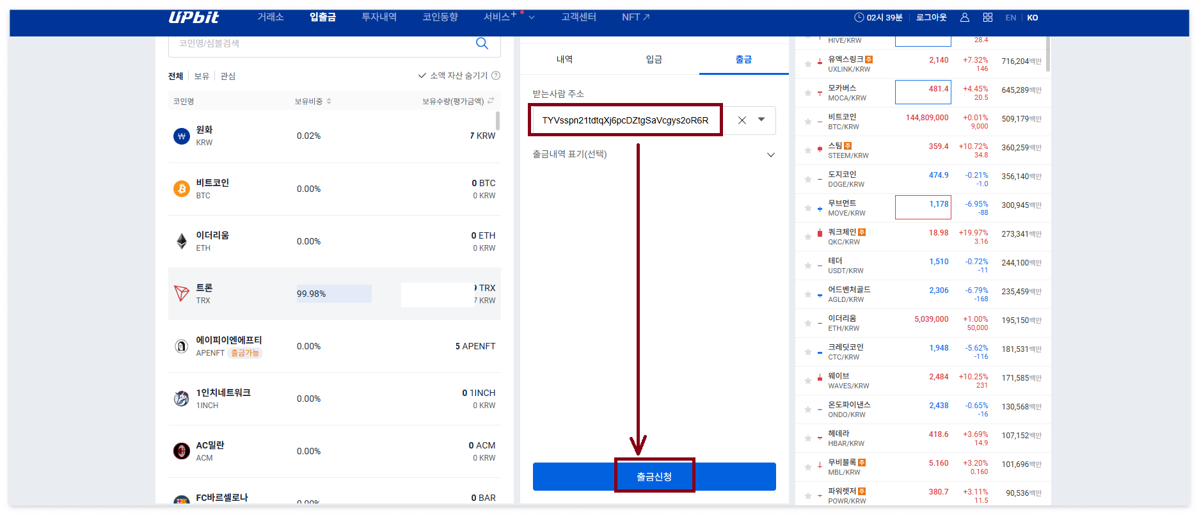Filter the coin list by 전체
The width and height of the screenshot is (1199, 515).
click(176, 76)
